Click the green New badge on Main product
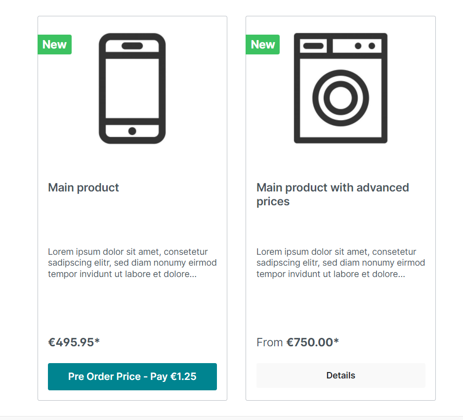 click(x=54, y=45)
